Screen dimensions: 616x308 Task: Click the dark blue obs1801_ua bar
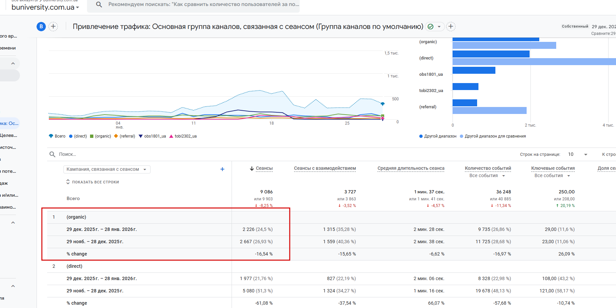(474, 70)
